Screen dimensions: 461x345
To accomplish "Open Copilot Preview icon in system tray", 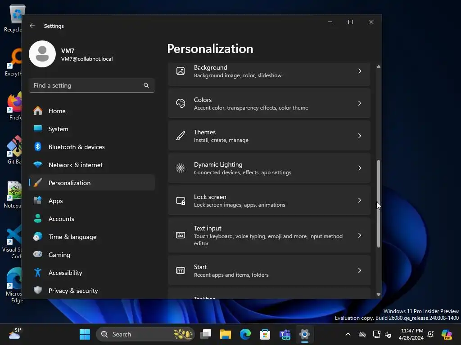I will pos(447,334).
